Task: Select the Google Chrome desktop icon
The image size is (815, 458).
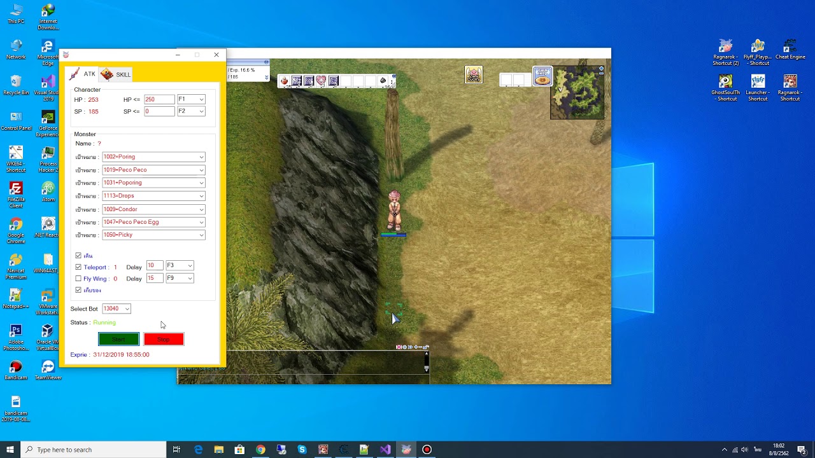Action: (16, 231)
